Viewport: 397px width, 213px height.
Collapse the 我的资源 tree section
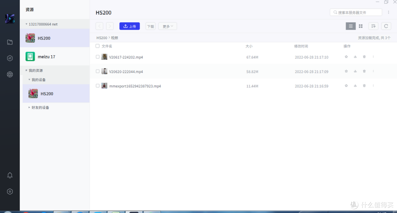(x=26, y=70)
